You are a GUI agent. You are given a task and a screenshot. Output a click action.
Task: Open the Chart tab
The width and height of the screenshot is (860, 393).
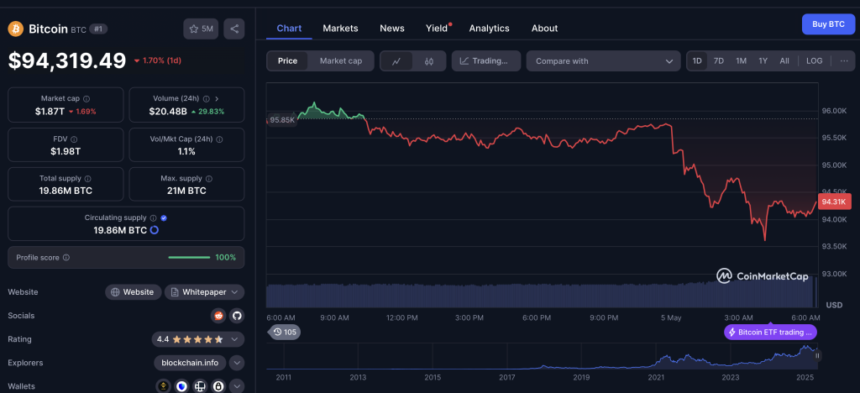click(x=289, y=28)
